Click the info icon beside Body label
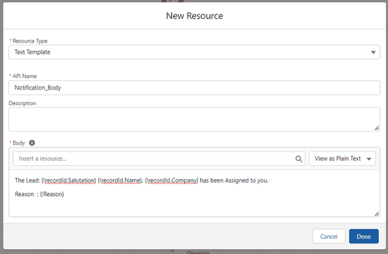Image resolution: width=388 pixels, height=254 pixels. coord(32,143)
